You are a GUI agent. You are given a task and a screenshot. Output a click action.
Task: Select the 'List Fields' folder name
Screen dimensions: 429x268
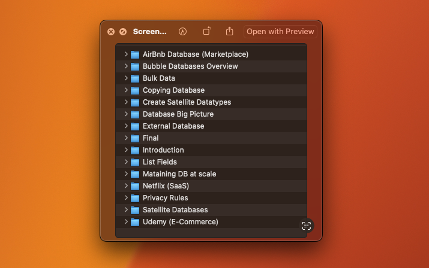tap(160, 162)
